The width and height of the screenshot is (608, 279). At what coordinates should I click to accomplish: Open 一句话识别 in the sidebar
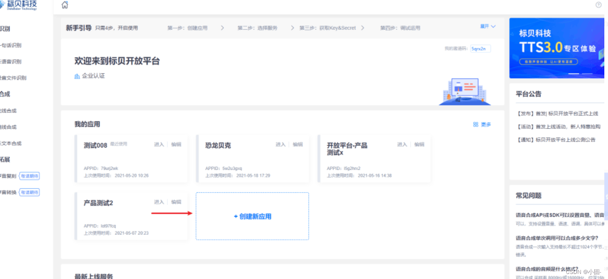(x=11, y=45)
